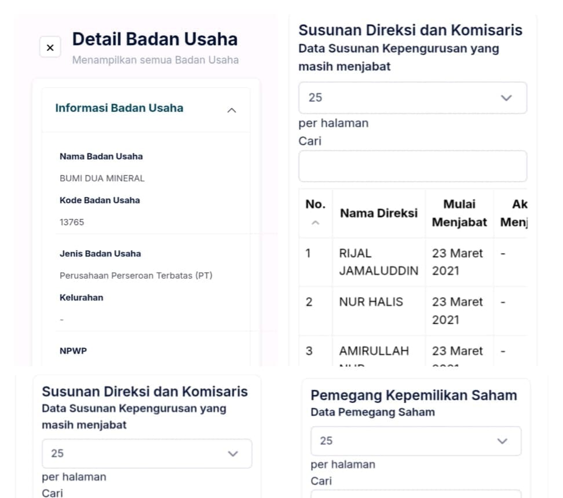The height and width of the screenshot is (498, 563).
Task: Click Perusahaan Perseroan Terbatas (PT) text
Action: 136,276
